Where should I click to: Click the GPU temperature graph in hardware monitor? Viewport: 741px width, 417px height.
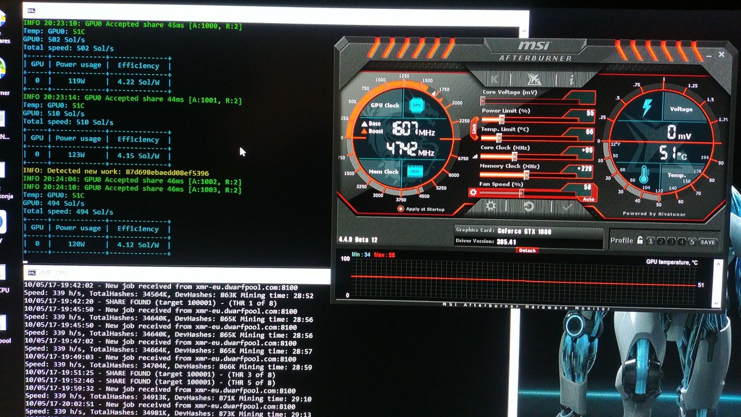(524, 281)
